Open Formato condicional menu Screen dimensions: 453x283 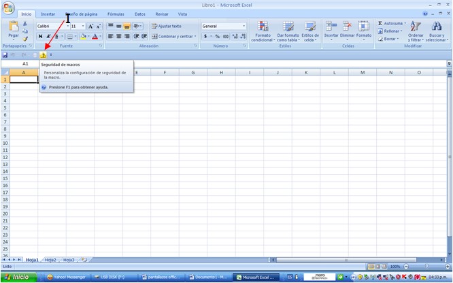coord(263,31)
